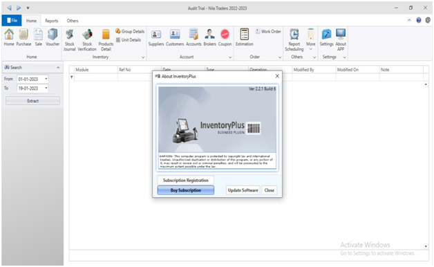Open the From date dropdown
Screen dimensions: 434x267
click(x=46, y=80)
